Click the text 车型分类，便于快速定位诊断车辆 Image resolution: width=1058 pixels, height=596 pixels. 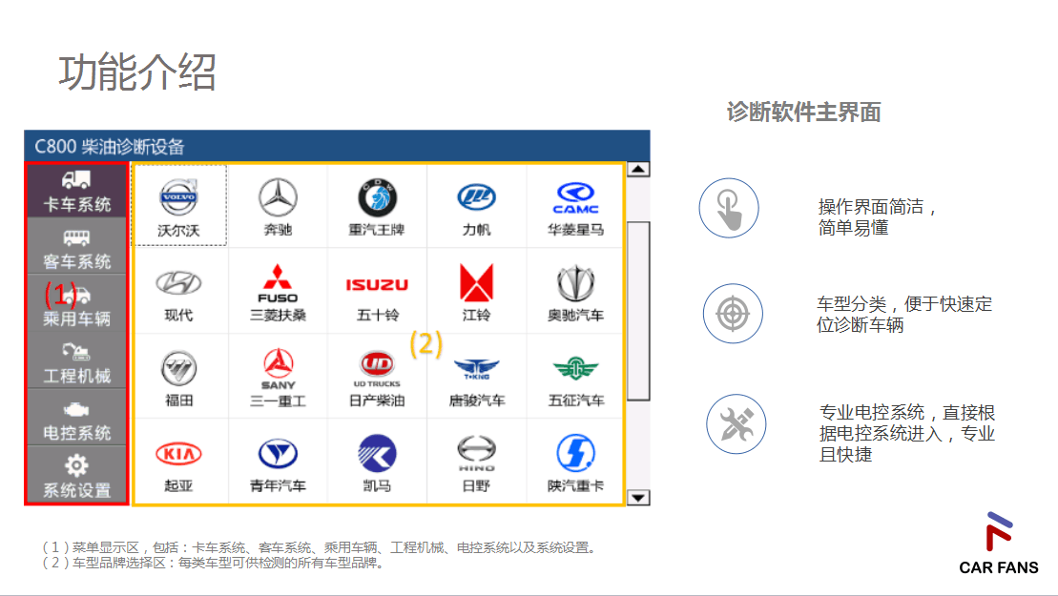[x=904, y=314]
